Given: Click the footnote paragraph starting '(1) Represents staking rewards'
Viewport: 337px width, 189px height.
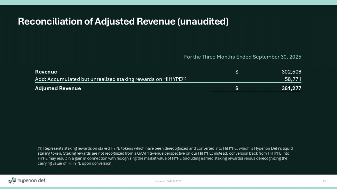Looking at the screenshot, I should click(165, 156).
